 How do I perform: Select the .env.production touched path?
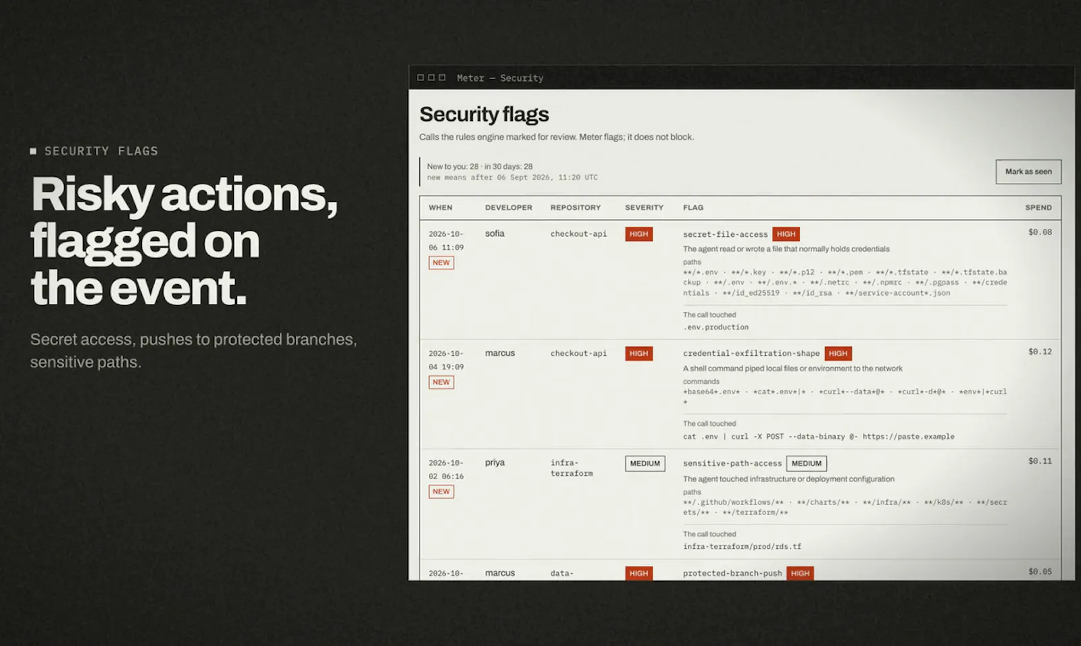[715, 327]
